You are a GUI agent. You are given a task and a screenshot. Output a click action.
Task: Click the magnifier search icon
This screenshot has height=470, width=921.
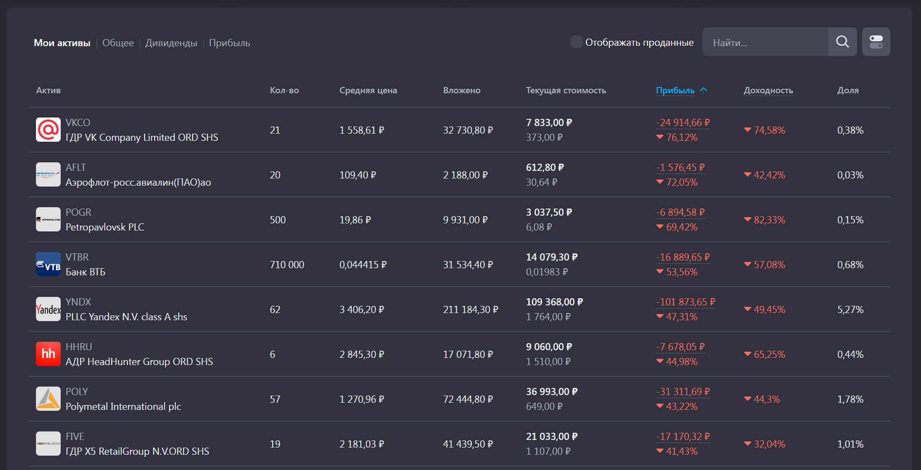click(x=842, y=42)
